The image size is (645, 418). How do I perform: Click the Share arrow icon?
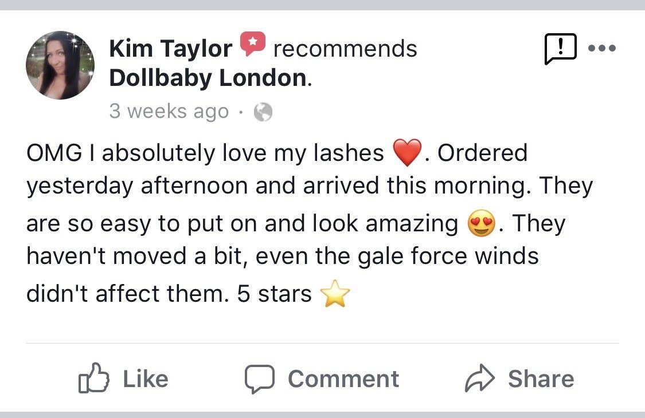tap(479, 378)
